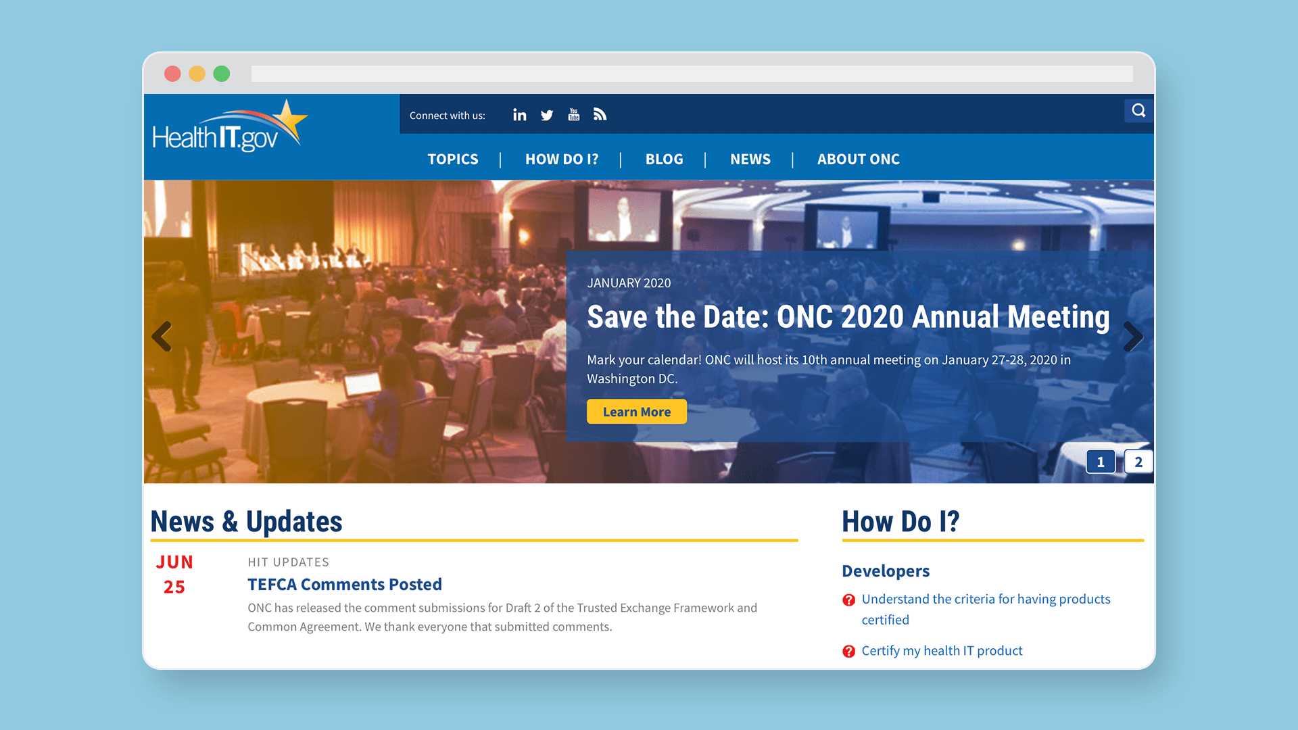Image resolution: width=1298 pixels, height=730 pixels.
Task: Open the YouTube social icon
Action: [574, 115]
